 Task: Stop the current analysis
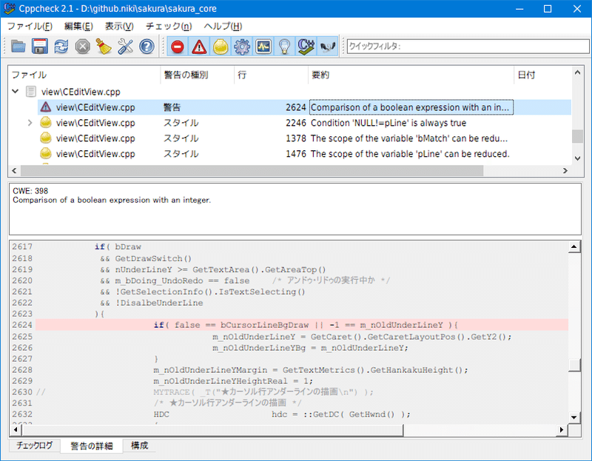point(81,46)
